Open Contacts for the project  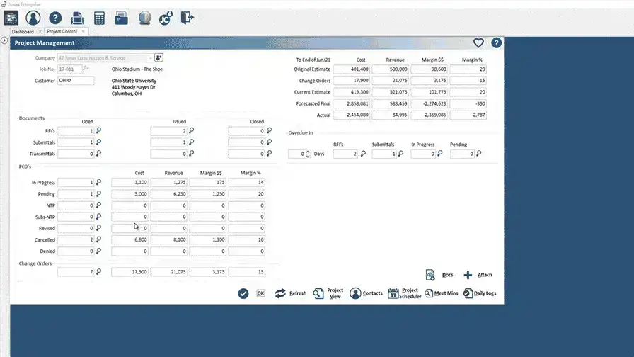tap(366, 293)
